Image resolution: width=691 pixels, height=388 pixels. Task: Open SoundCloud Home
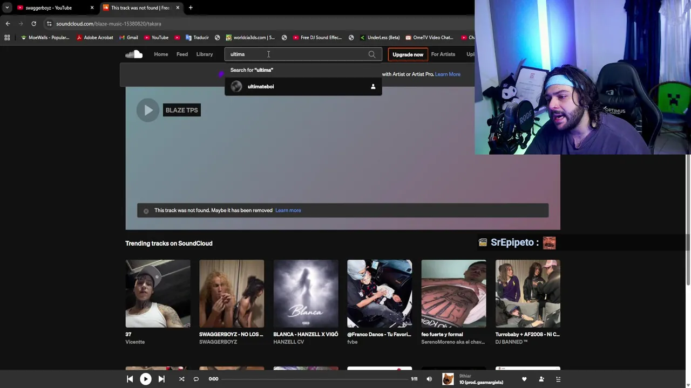[x=161, y=54]
